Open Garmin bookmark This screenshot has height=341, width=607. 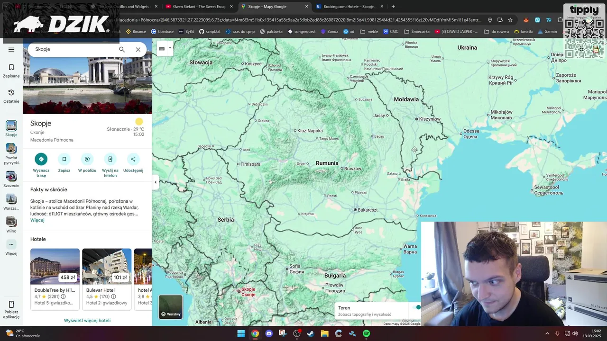(x=547, y=31)
